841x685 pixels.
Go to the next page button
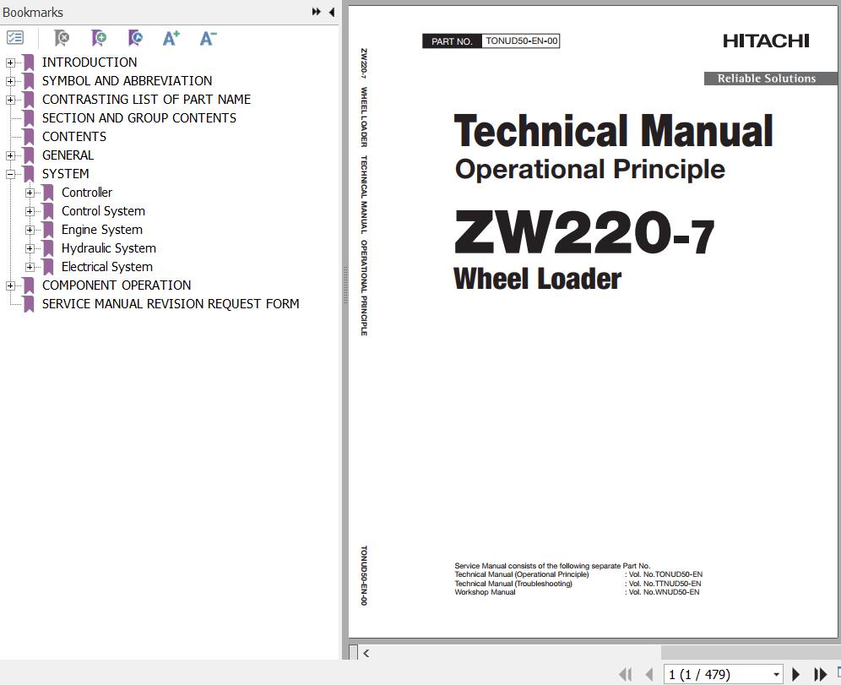click(x=796, y=674)
